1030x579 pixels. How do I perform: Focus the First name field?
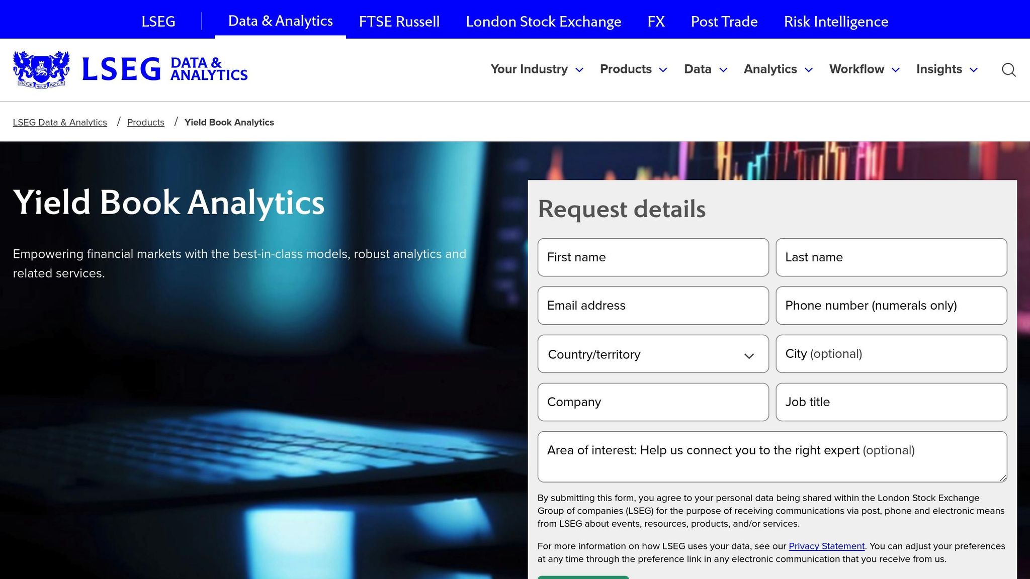653,257
